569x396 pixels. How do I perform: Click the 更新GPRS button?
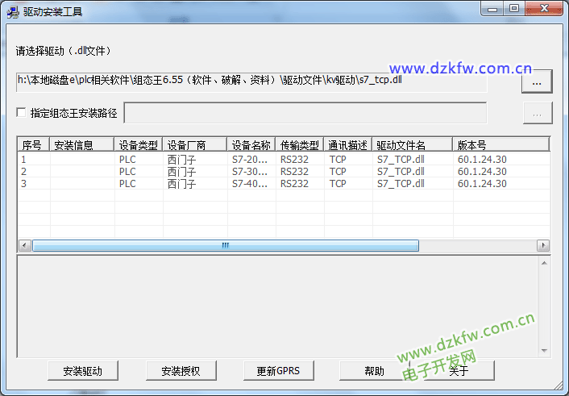(279, 370)
